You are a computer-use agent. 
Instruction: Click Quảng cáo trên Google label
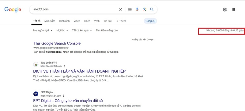pyautogui.click(x=143, y=40)
